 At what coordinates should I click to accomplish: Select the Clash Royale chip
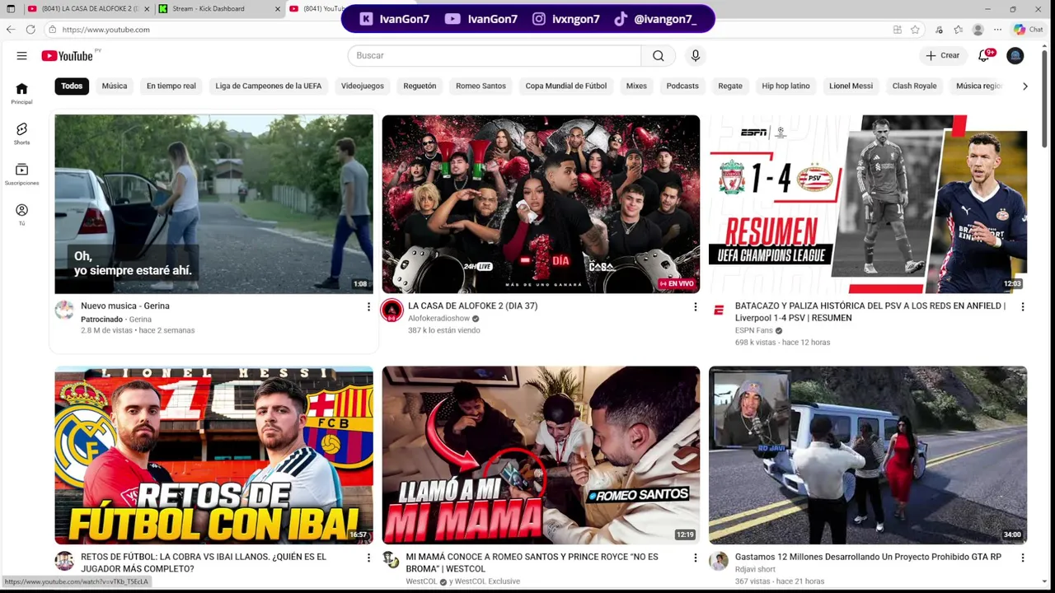coord(914,86)
